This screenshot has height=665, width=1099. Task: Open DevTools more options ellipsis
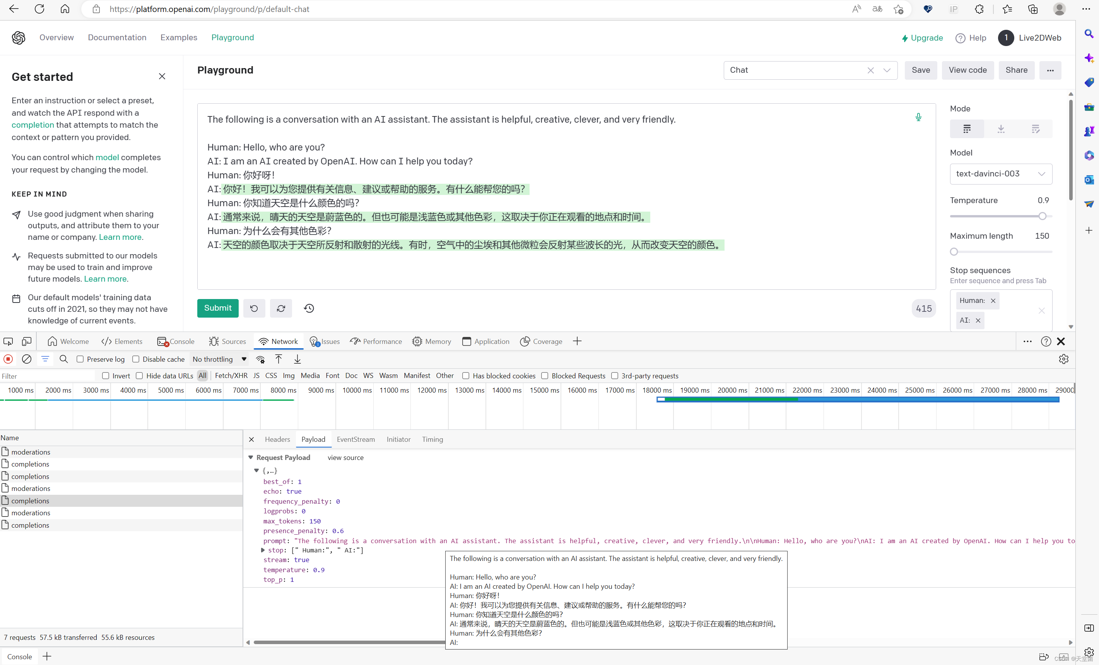pos(1027,342)
